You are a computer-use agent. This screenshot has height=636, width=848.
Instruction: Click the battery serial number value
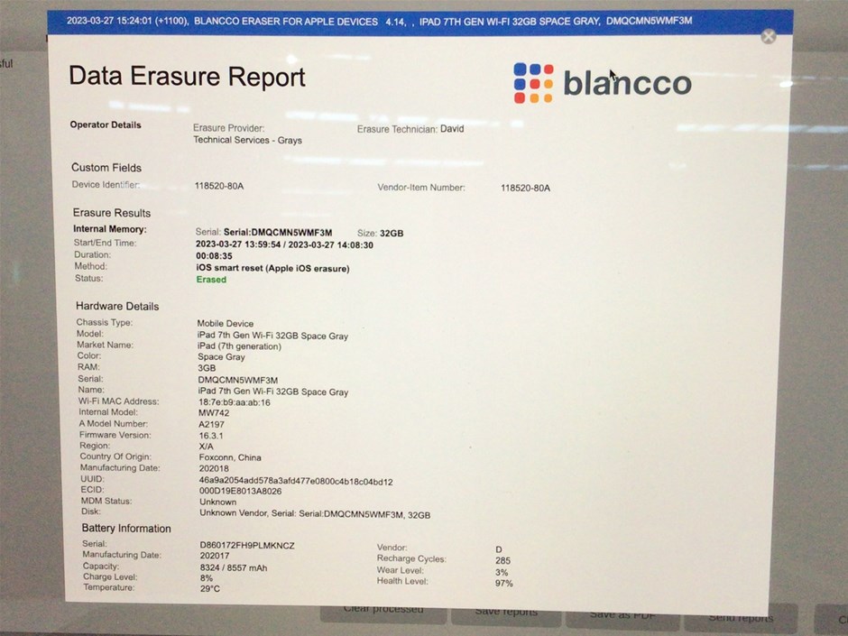[246, 546]
